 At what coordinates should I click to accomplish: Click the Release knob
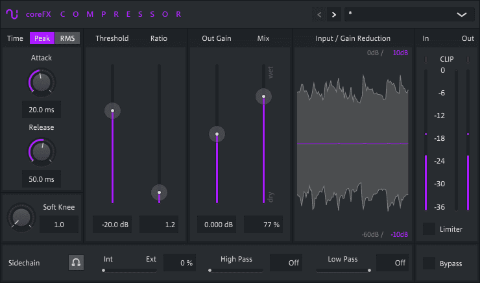[x=42, y=151]
